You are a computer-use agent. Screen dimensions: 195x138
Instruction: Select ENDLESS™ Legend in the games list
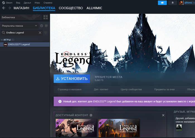[x=25, y=44]
